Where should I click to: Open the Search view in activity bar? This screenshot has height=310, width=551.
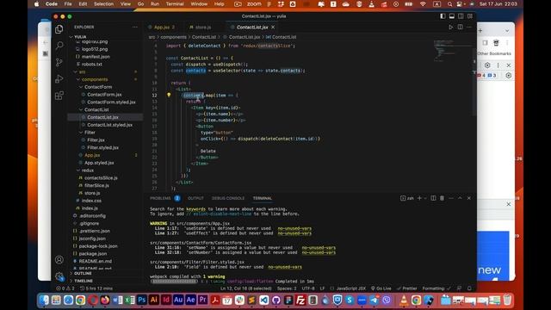[x=59, y=46]
